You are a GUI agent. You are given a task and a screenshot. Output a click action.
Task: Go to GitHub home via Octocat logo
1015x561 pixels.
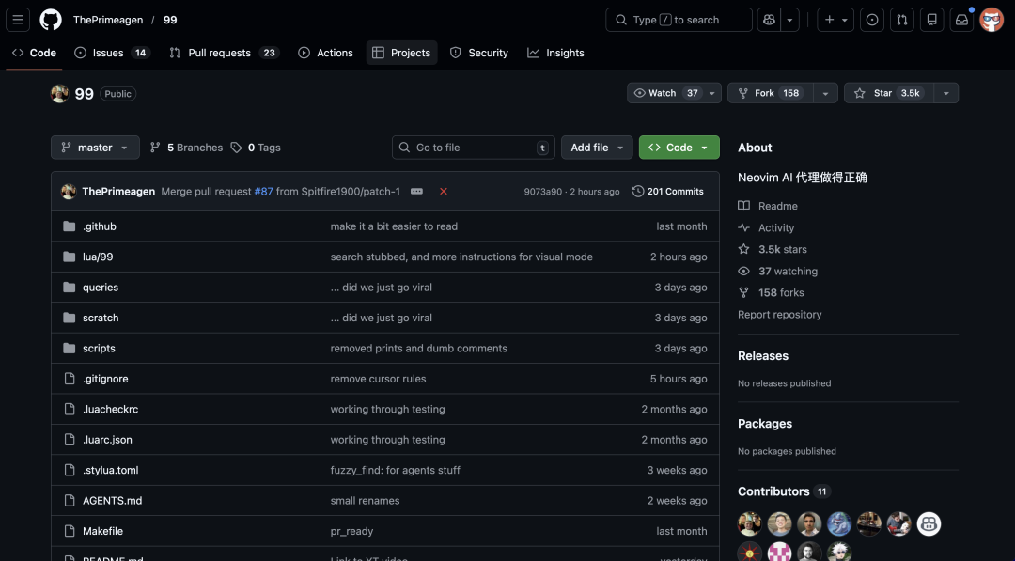51,20
